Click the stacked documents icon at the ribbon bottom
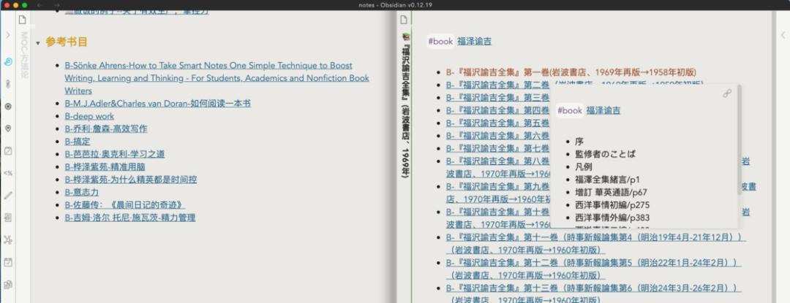 pos(8,285)
